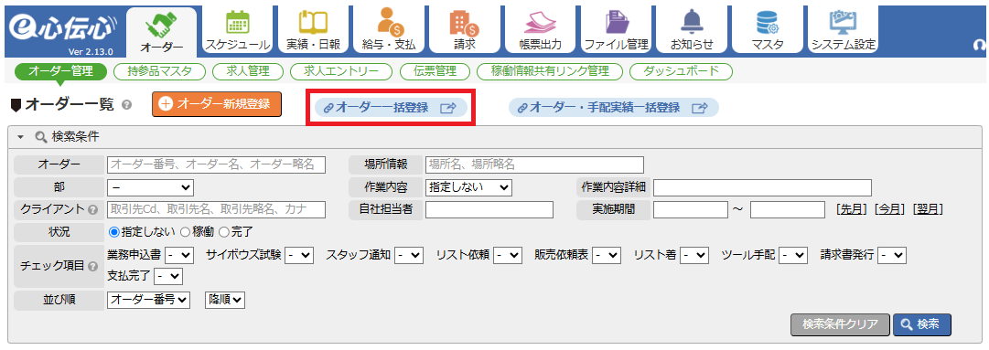
Task: Click help icon beside チェック項目
Action: pos(93,266)
